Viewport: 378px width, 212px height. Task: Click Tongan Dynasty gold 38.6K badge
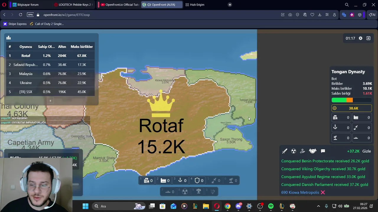click(x=351, y=108)
